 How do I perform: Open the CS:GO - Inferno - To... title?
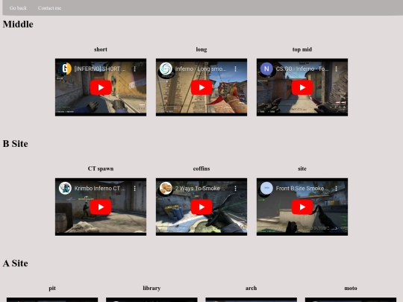302,69
